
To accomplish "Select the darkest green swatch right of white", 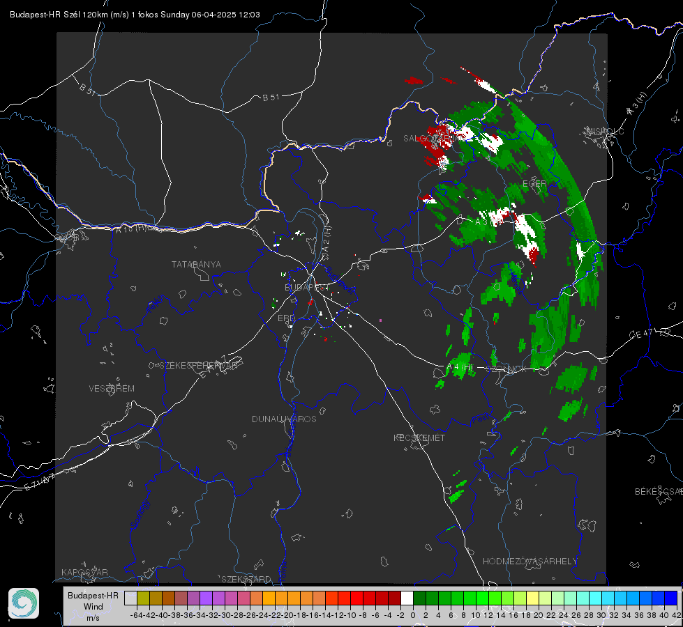I will pyautogui.click(x=419, y=598).
